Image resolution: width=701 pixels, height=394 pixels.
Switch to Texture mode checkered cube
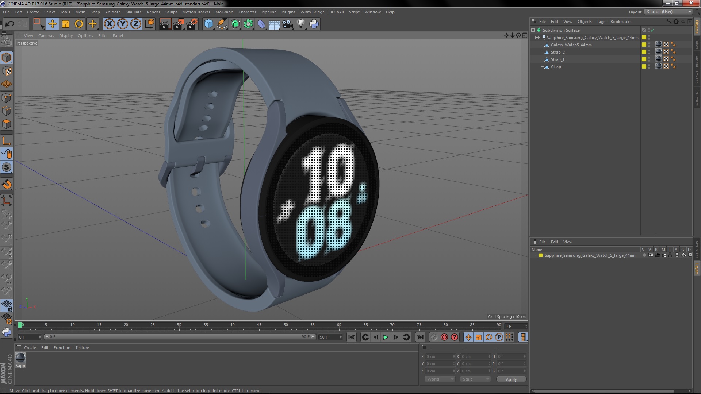pyautogui.click(x=7, y=71)
